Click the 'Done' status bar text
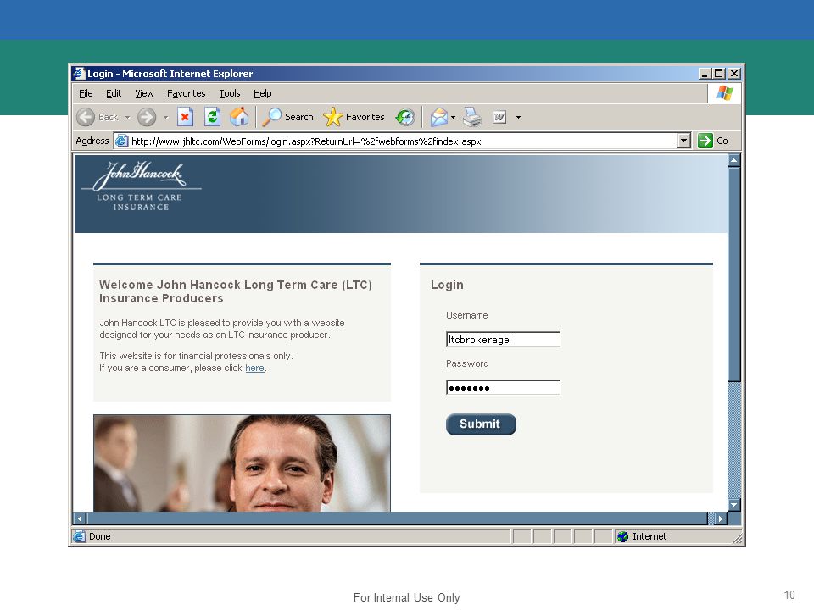Image resolution: width=814 pixels, height=610 pixels. click(100, 536)
